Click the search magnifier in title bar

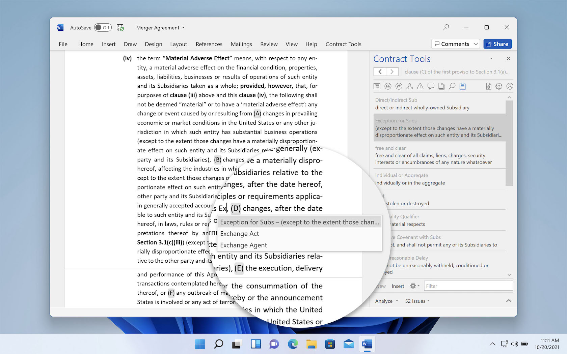click(x=446, y=27)
